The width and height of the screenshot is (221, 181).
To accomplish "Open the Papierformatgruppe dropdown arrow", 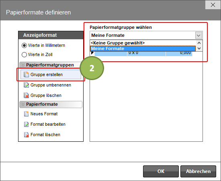I will (x=199, y=35).
